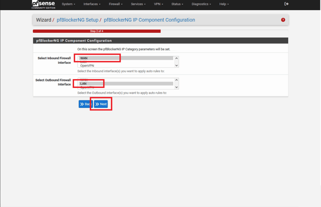Image resolution: width=321 pixels, height=207 pixels.
Task: Click the Step 2 of 4 progress bar
Action: [97, 31]
